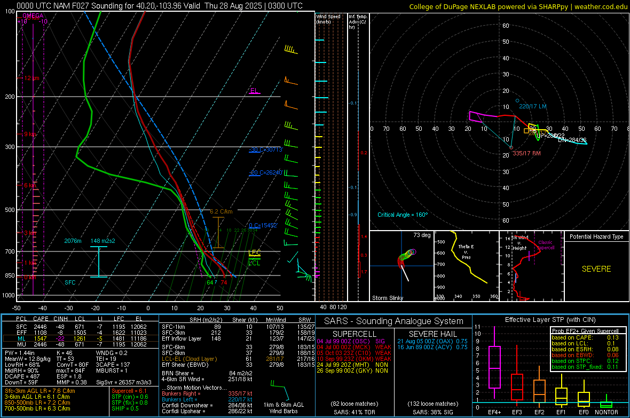
Task: Click the Potential Hazard Type header
Action: point(596,236)
